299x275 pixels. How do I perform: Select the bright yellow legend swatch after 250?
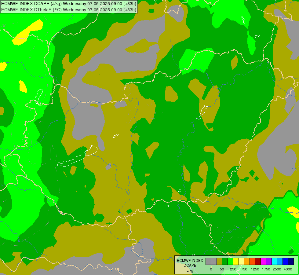(x=236, y=262)
